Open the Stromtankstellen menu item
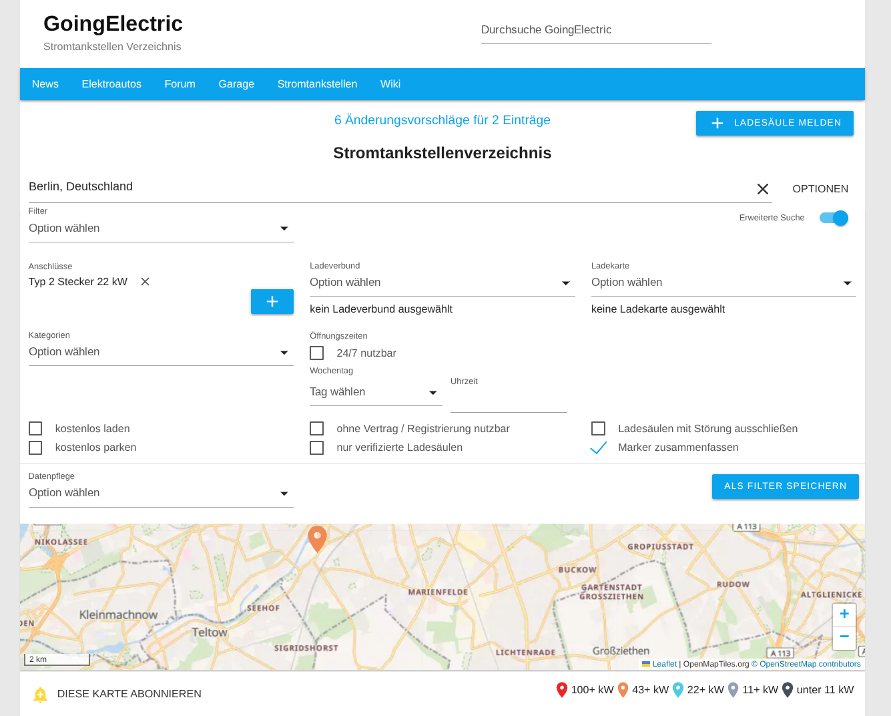 pos(317,84)
